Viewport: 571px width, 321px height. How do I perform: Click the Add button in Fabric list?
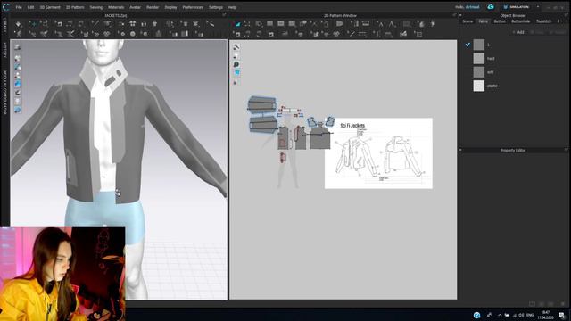[x=518, y=32]
